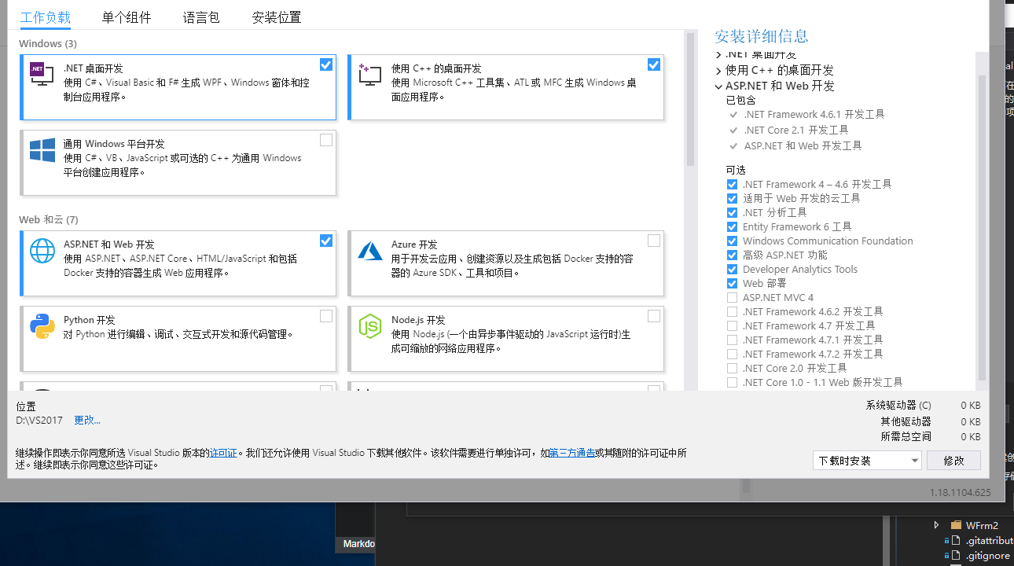Check the Azure 开发 workload checkbox
Image resolution: width=1014 pixels, height=566 pixels.
654,241
